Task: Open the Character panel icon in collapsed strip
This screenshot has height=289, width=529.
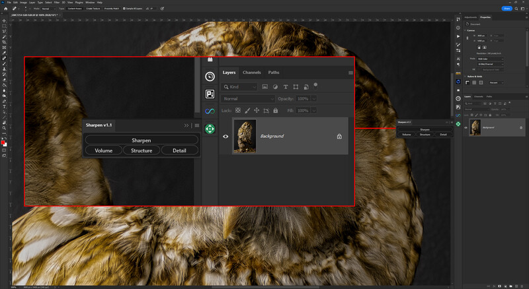Action: (x=458, y=59)
